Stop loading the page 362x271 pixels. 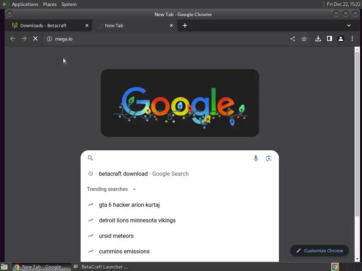(x=35, y=39)
